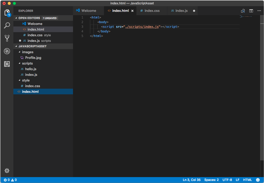Open the Extensions view in activity bar

7,64
